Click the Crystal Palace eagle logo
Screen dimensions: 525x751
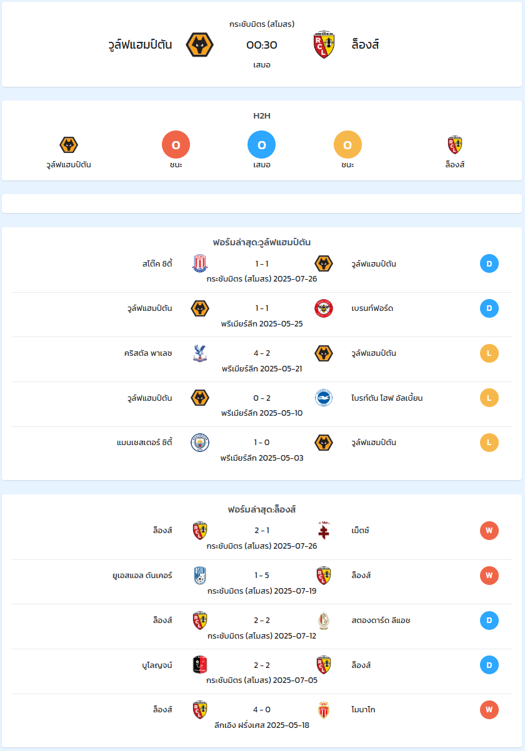pyautogui.click(x=200, y=353)
